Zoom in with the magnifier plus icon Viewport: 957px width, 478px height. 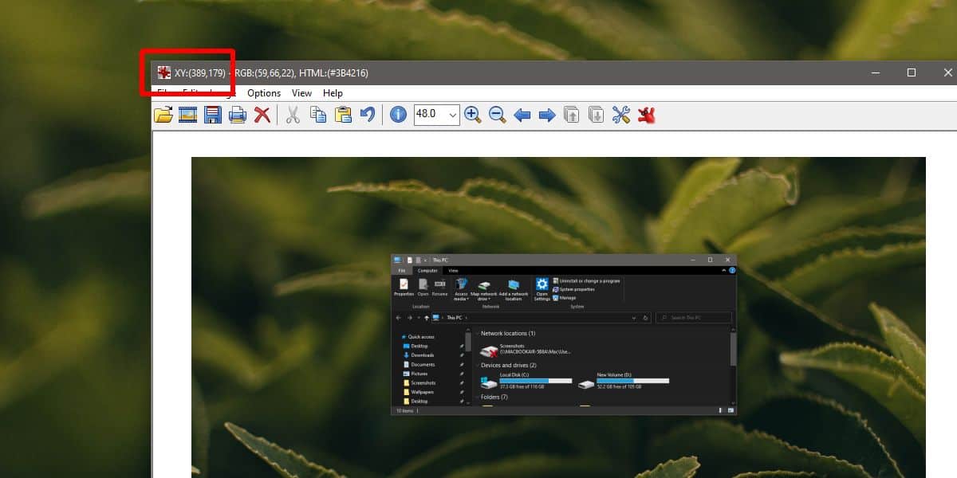pyautogui.click(x=473, y=115)
